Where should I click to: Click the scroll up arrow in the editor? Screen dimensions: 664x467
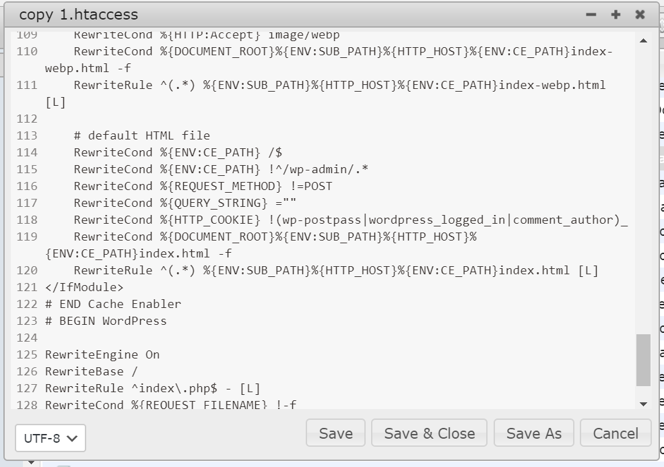(x=643, y=41)
